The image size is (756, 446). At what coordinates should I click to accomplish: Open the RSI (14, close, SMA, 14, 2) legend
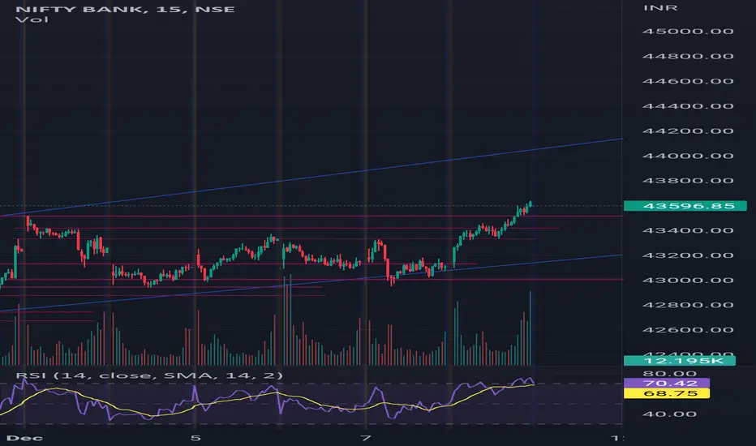pyautogui.click(x=149, y=375)
